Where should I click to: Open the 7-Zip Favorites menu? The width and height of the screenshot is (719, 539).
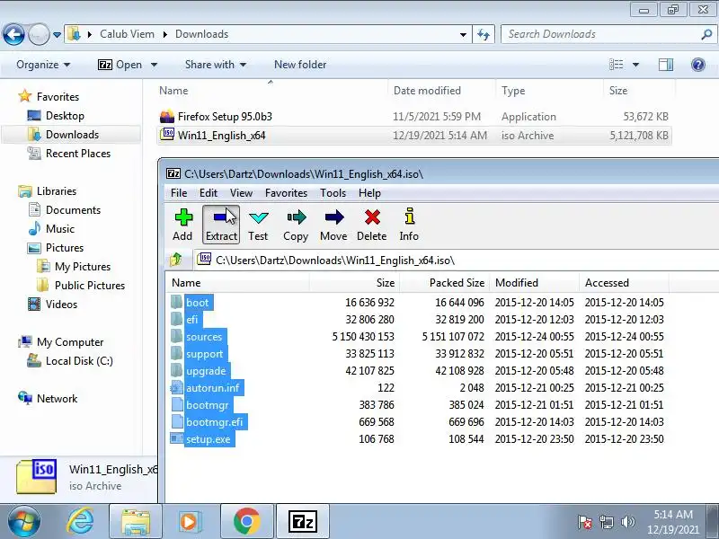click(x=286, y=193)
